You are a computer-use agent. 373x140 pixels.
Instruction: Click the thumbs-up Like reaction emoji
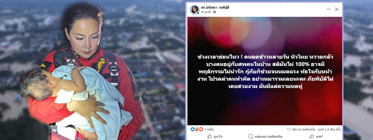[x=192, y=129]
